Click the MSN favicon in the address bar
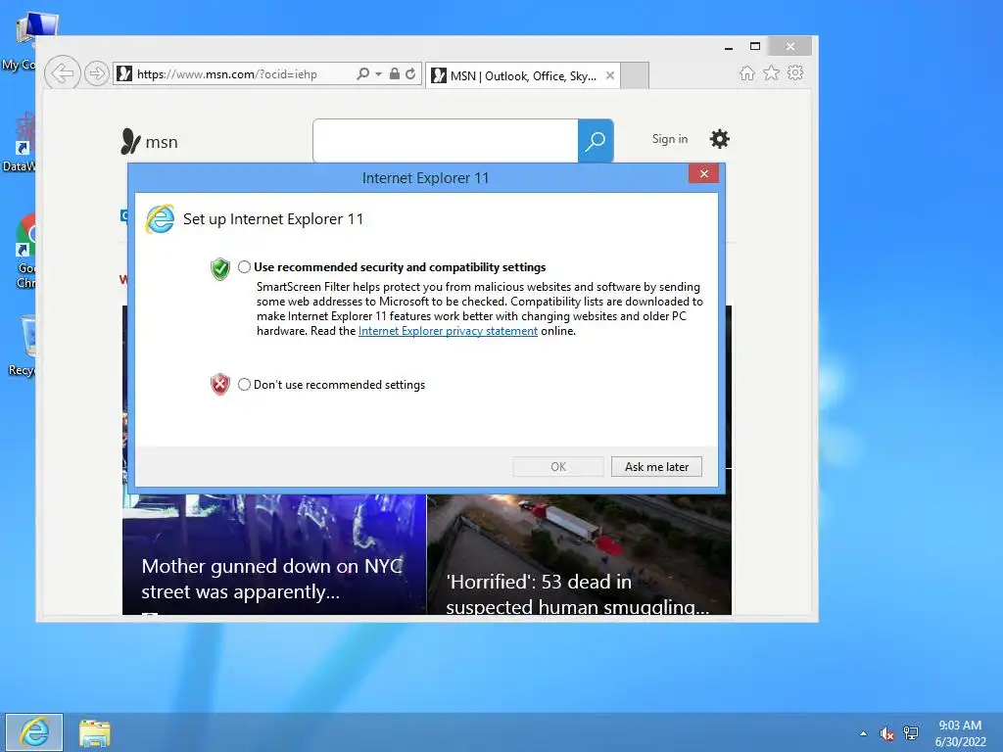The height and width of the screenshot is (752, 1003). click(x=124, y=73)
